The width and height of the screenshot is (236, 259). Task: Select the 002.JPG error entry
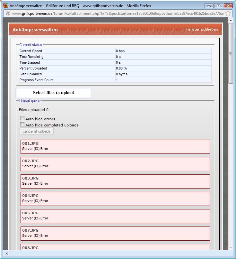pos(115,164)
